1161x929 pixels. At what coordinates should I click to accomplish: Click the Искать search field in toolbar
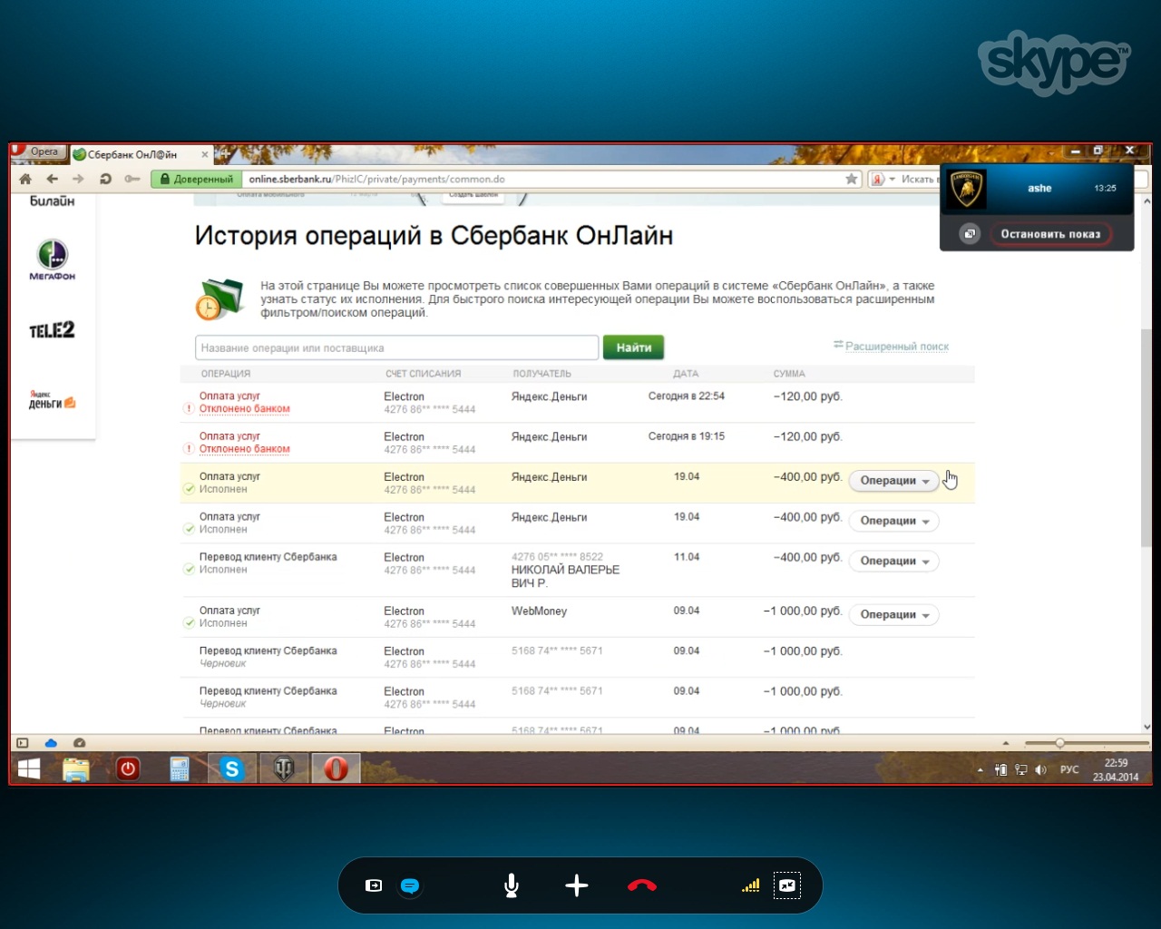point(920,179)
